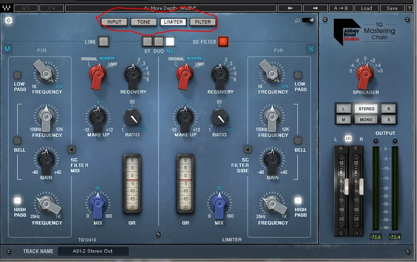Select MS mode
417x262 pixels.
[170, 42]
